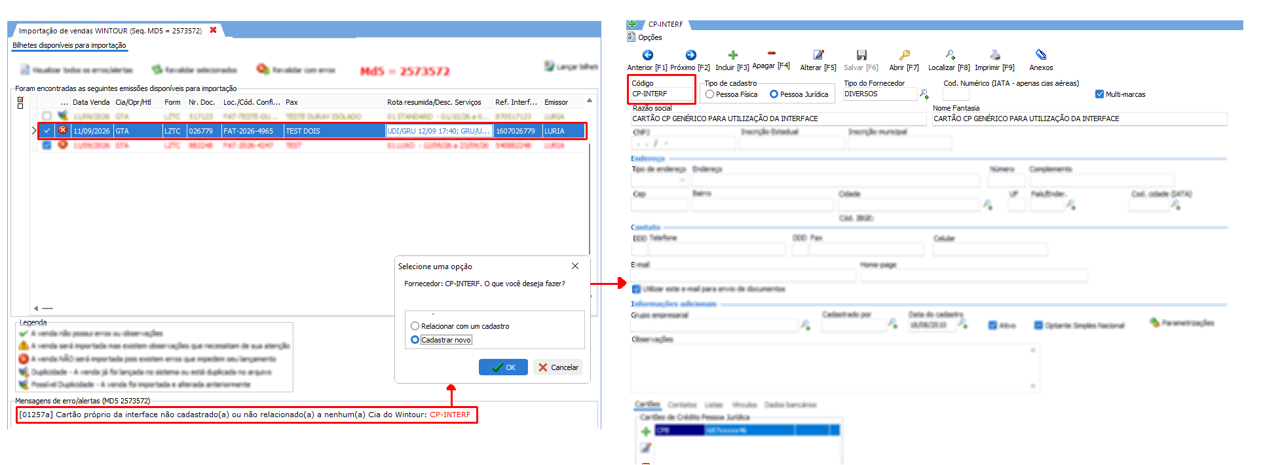Toggle the Multi-marcas checkbox
Image resolution: width=1263 pixels, height=465 pixels.
1099,94
